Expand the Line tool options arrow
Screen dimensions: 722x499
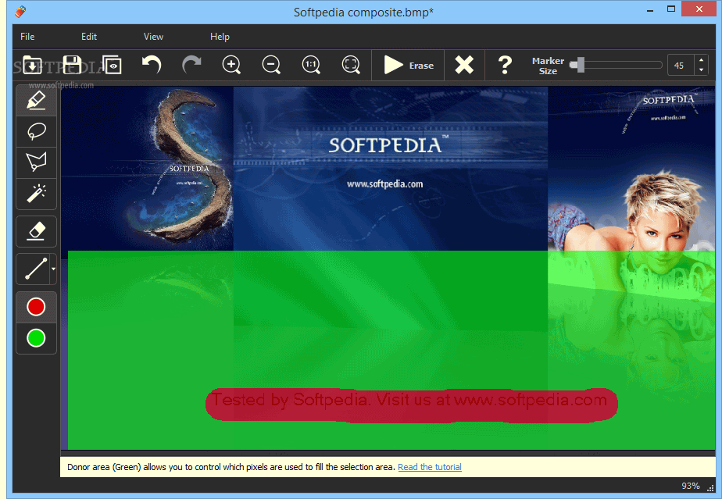coord(53,269)
